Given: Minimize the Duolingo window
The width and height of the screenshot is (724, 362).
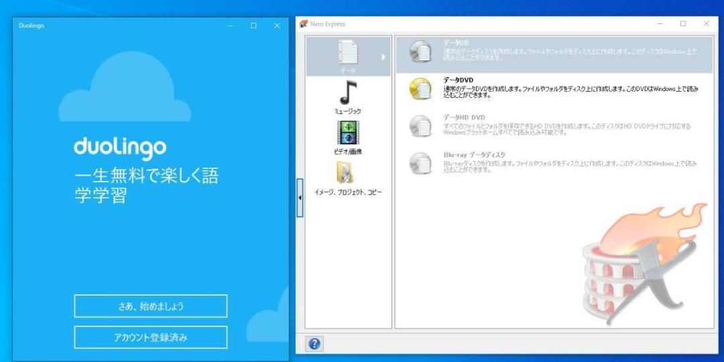Looking at the screenshot, I should [x=231, y=26].
